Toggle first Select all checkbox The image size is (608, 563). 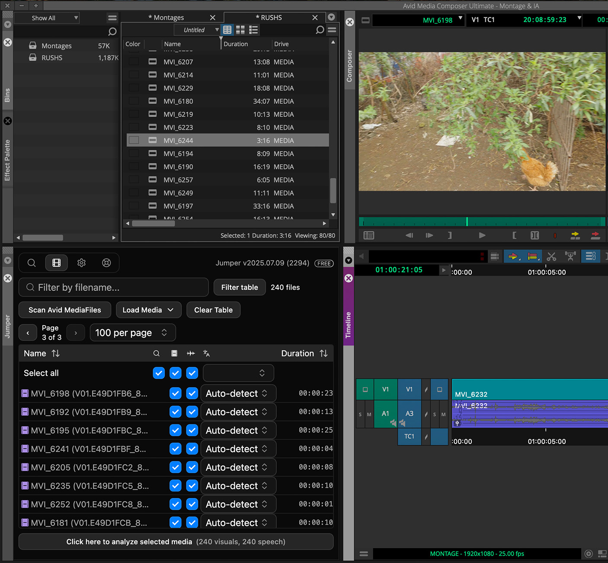pos(159,373)
